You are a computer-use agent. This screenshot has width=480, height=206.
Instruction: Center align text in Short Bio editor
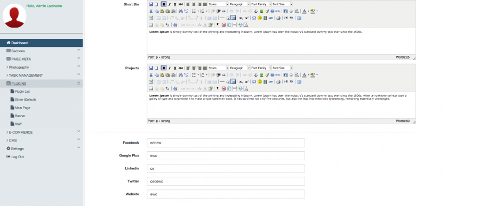(194, 4)
